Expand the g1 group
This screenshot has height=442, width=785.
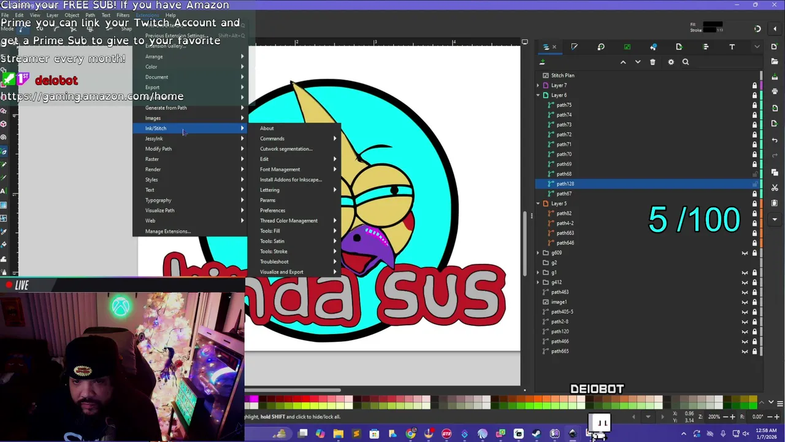point(538,273)
